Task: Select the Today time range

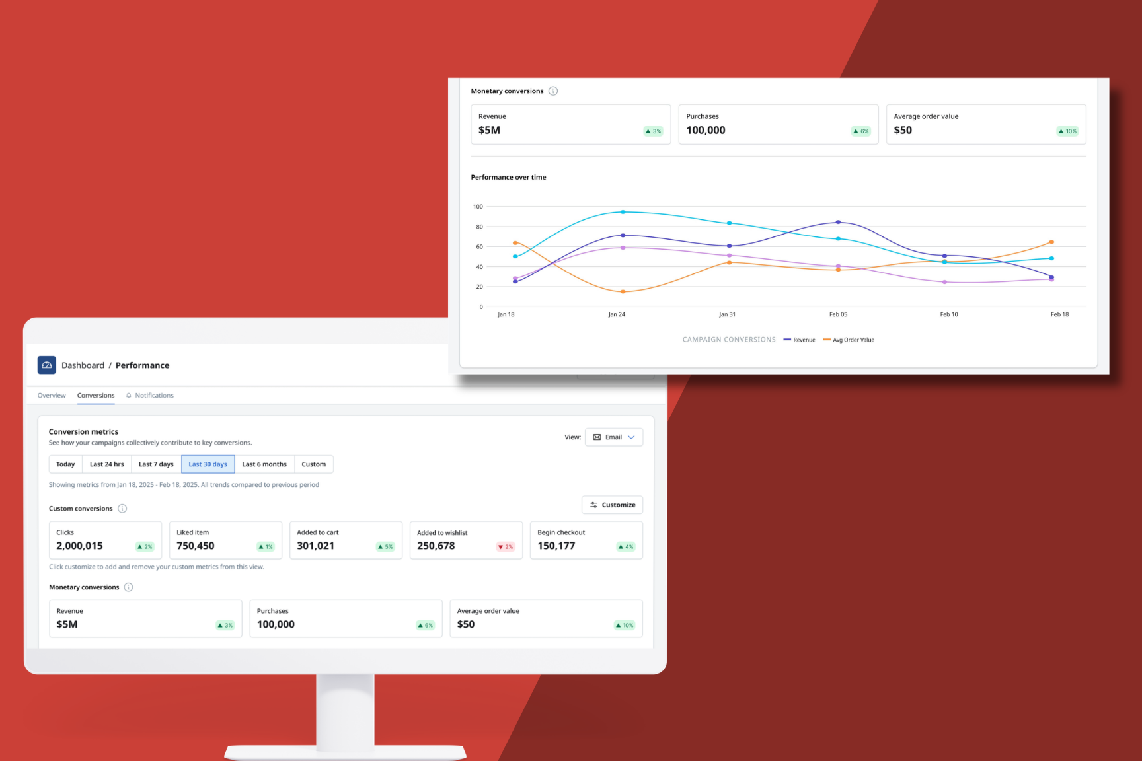Action: click(65, 464)
